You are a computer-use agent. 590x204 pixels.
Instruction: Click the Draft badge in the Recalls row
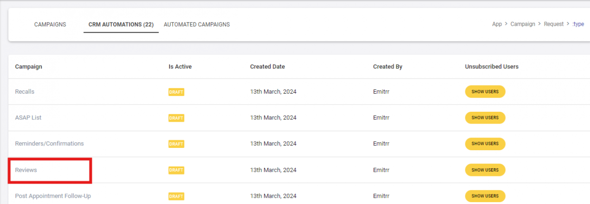176,92
